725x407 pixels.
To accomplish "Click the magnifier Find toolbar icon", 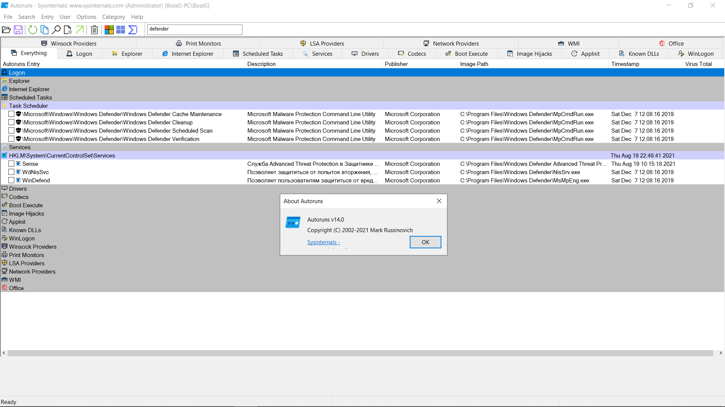I will 56,30.
